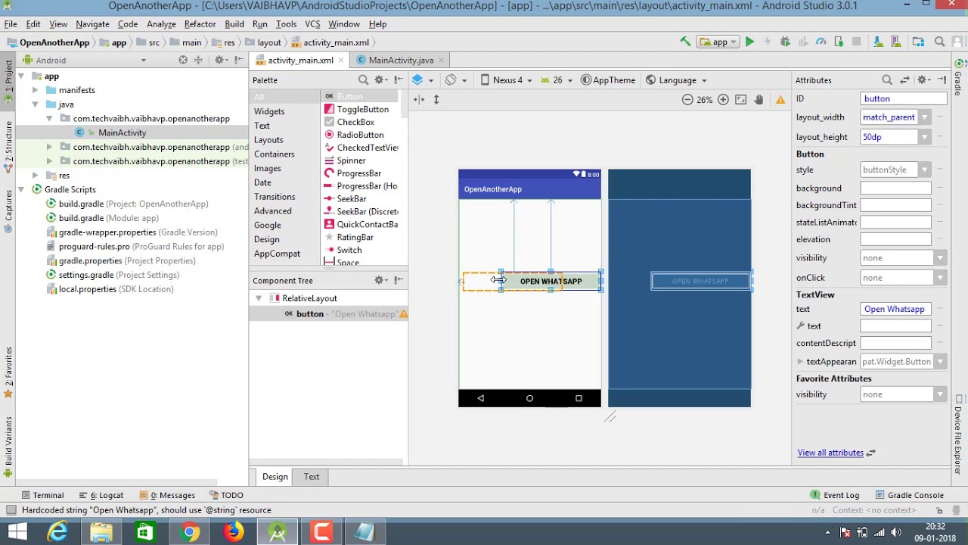Show layout warnings triangle icon
Image resolution: width=968 pixels, height=545 pixels.
coord(780,99)
